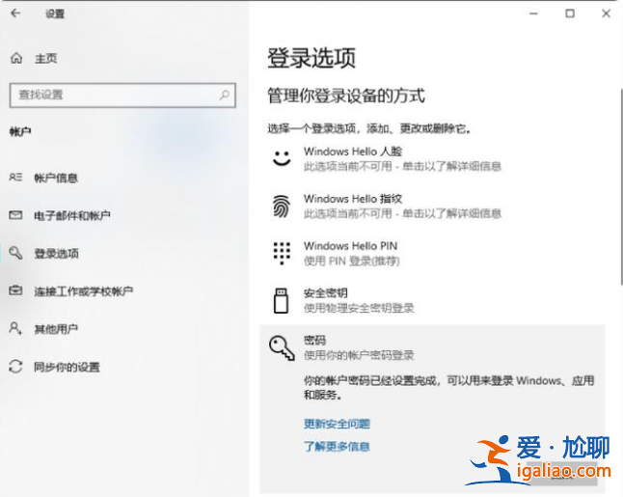Screen dimensions: 623x497
Task: Maximize the 设置 window
Action: (x=570, y=14)
